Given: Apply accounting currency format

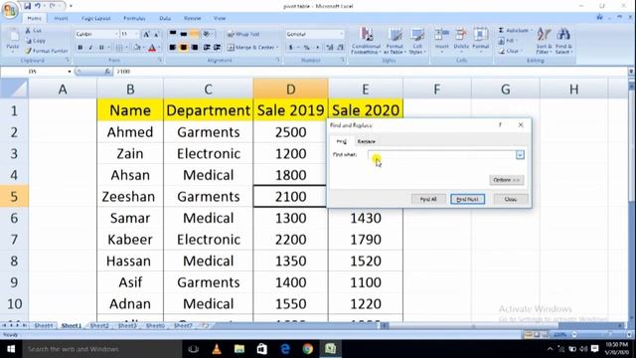Looking at the screenshot, I should [x=291, y=48].
